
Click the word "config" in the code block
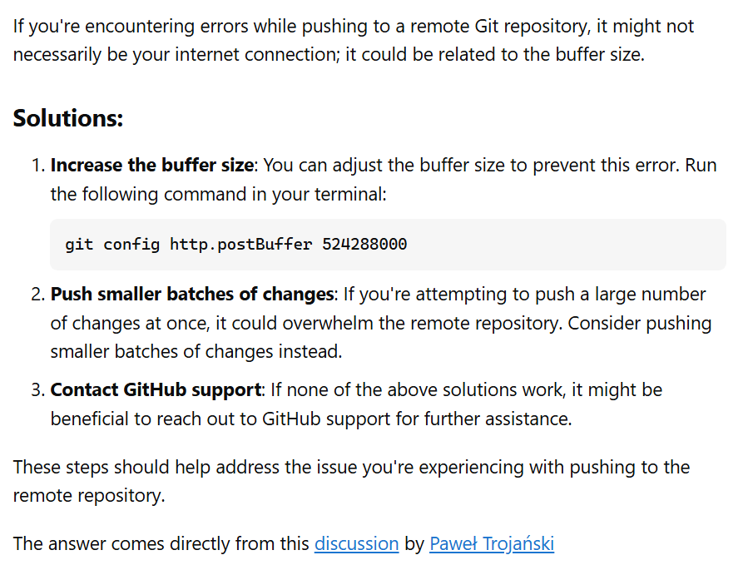(131, 245)
